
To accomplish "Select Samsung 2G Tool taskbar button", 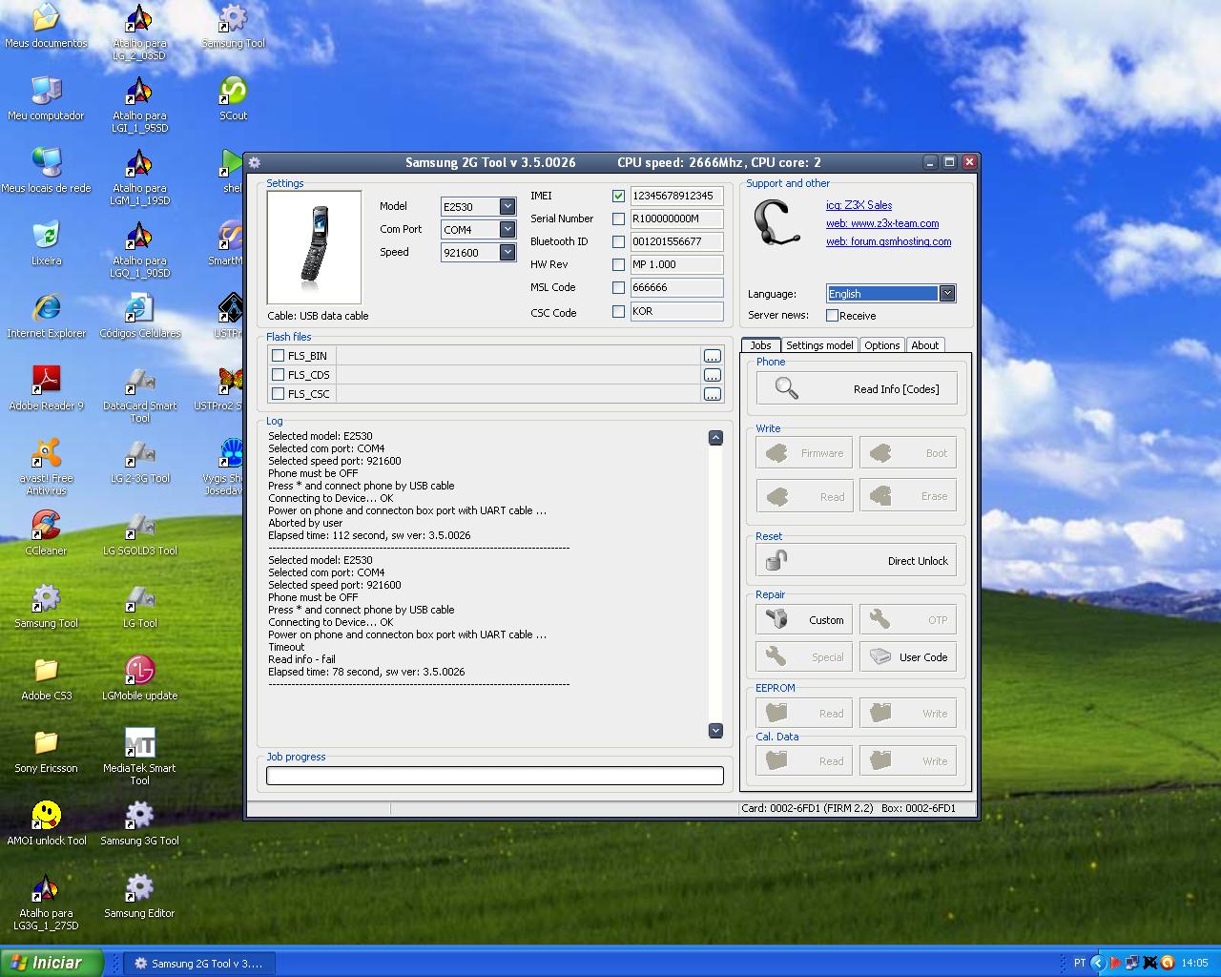I will click(x=198, y=963).
